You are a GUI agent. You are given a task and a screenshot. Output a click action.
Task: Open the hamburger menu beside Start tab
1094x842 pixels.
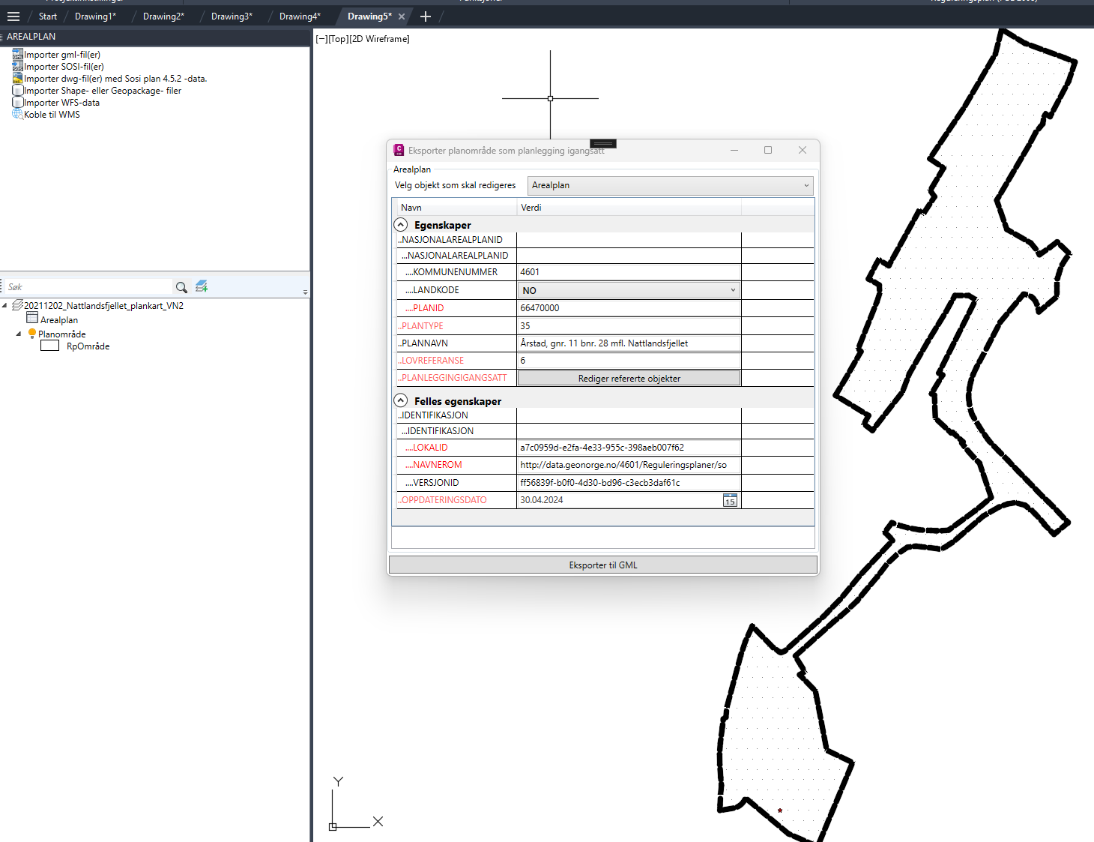click(13, 16)
